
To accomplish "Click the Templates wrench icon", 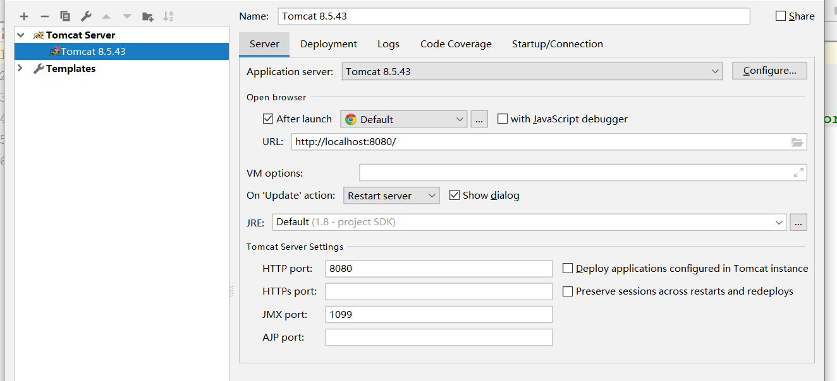I will [x=39, y=69].
